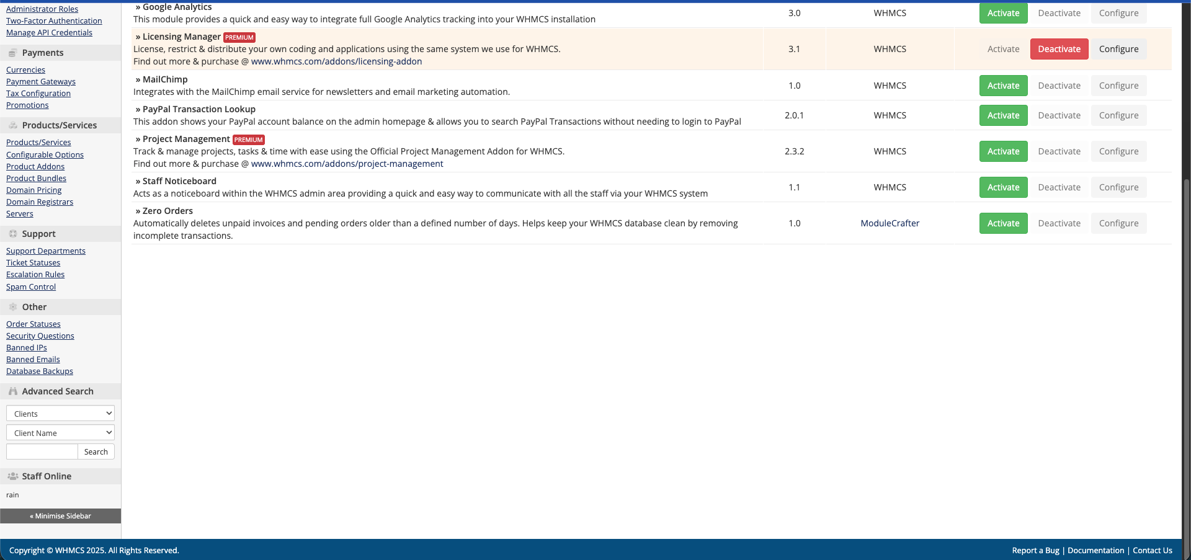Open Escalation Rules
The width and height of the screenshot is (1191, 560).
tap(35, 275)
